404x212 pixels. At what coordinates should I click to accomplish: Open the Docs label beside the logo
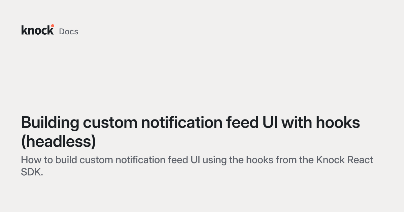69,32
